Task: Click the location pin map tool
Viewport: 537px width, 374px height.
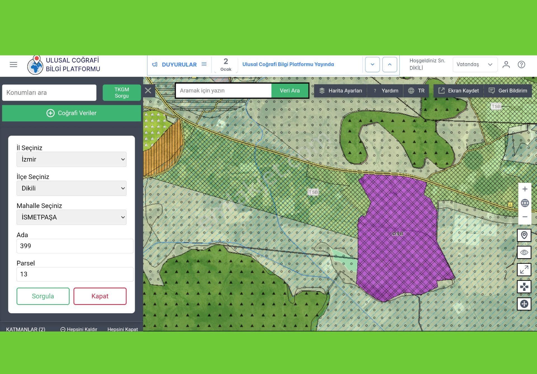Action: pyautogui.click(x=524, y=235)
